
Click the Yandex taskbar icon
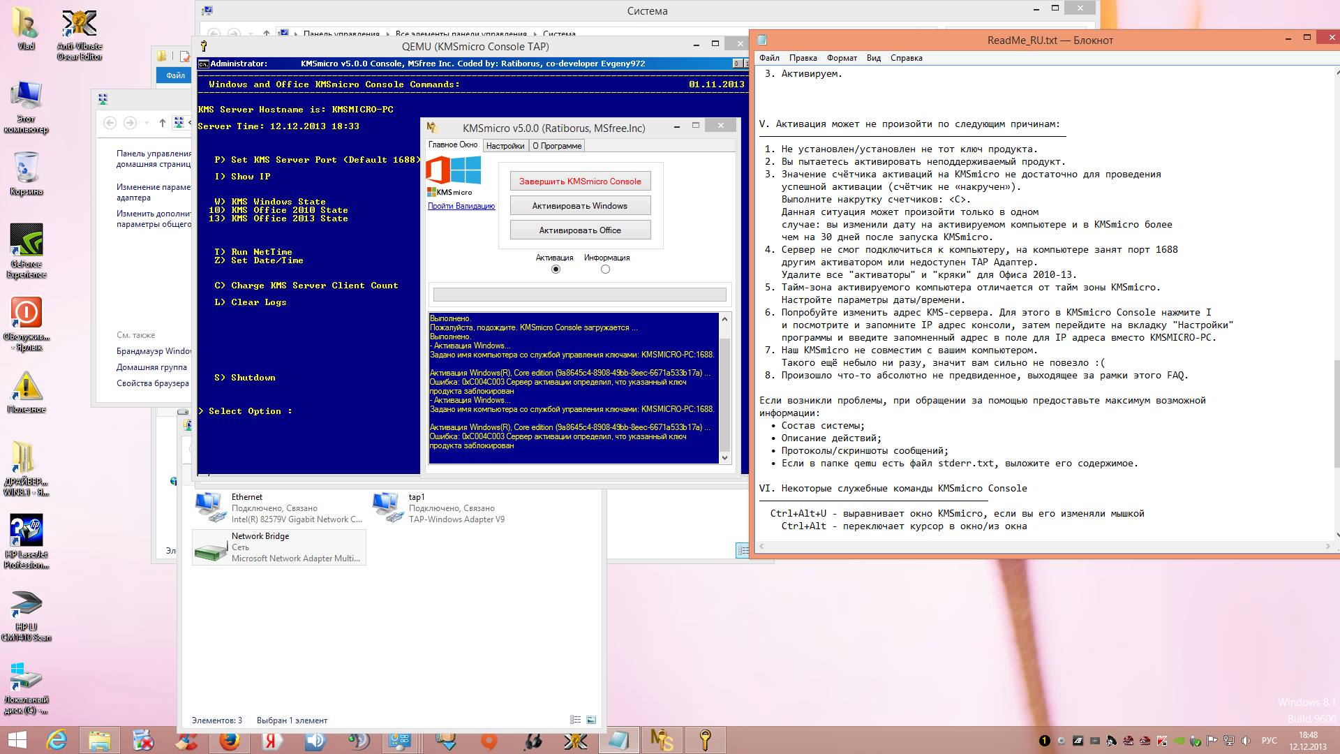pyautogui.click(x=272, y=740)
